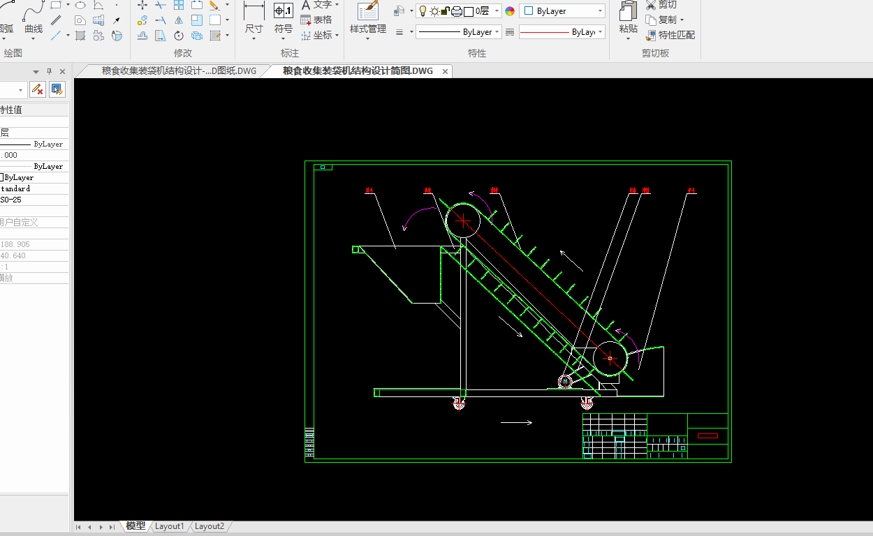Switch to the Layout1 tab
Screen dimensions: 873x536
click(170, 526)
